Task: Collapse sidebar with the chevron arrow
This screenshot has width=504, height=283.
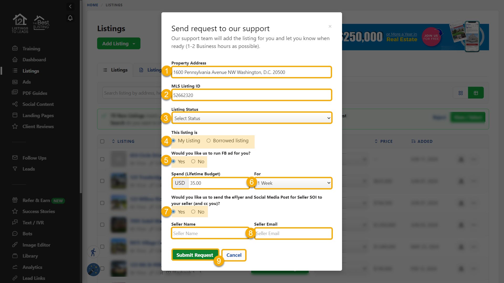Action: tap(70, 6)
